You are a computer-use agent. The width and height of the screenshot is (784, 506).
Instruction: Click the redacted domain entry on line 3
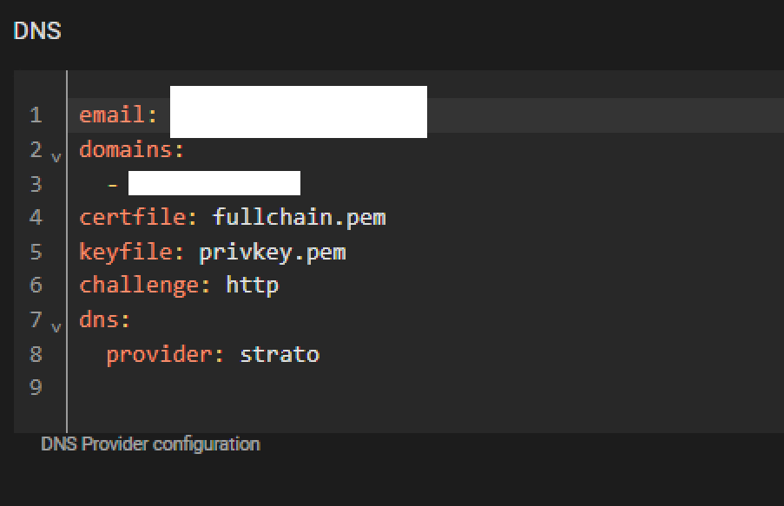(x=214, y=183)
